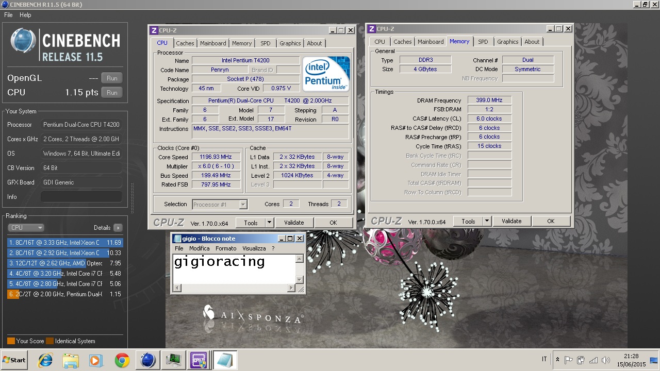
Task: Switch to Mainboard tab in Memory CPU-Z window
Action: point(431,42)
